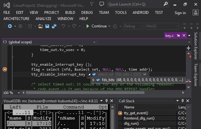Screen dimensions: 201x129
Task: Click the Continue debug button
Action: tap(96, 26)
